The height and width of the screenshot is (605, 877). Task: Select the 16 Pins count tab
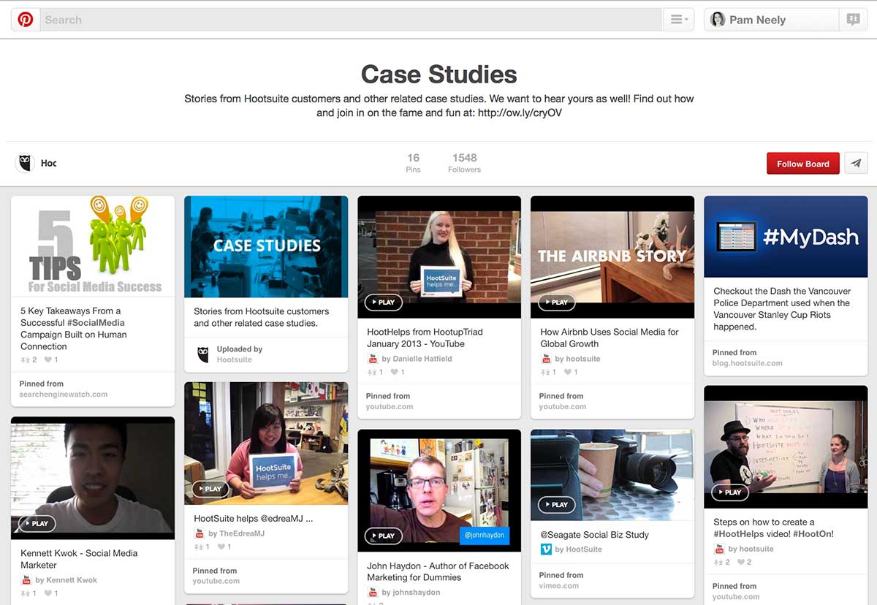(413, 163)
